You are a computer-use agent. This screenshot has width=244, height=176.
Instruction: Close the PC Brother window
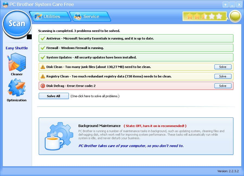(239, 5)
